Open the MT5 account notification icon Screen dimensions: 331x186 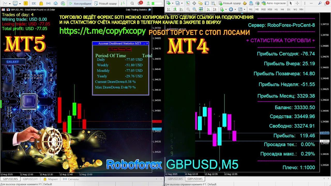point(140,3)
